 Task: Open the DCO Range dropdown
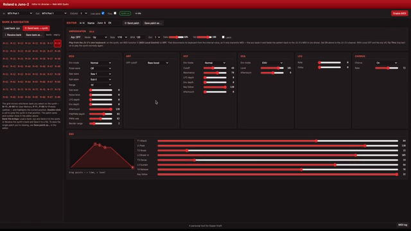[101, 85]
